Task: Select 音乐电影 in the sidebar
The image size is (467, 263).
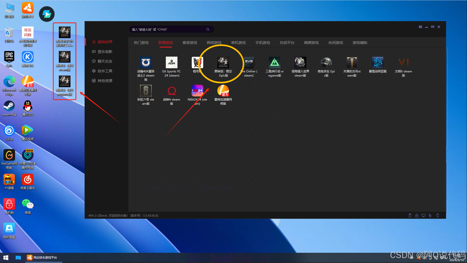Action: point(105,52)
